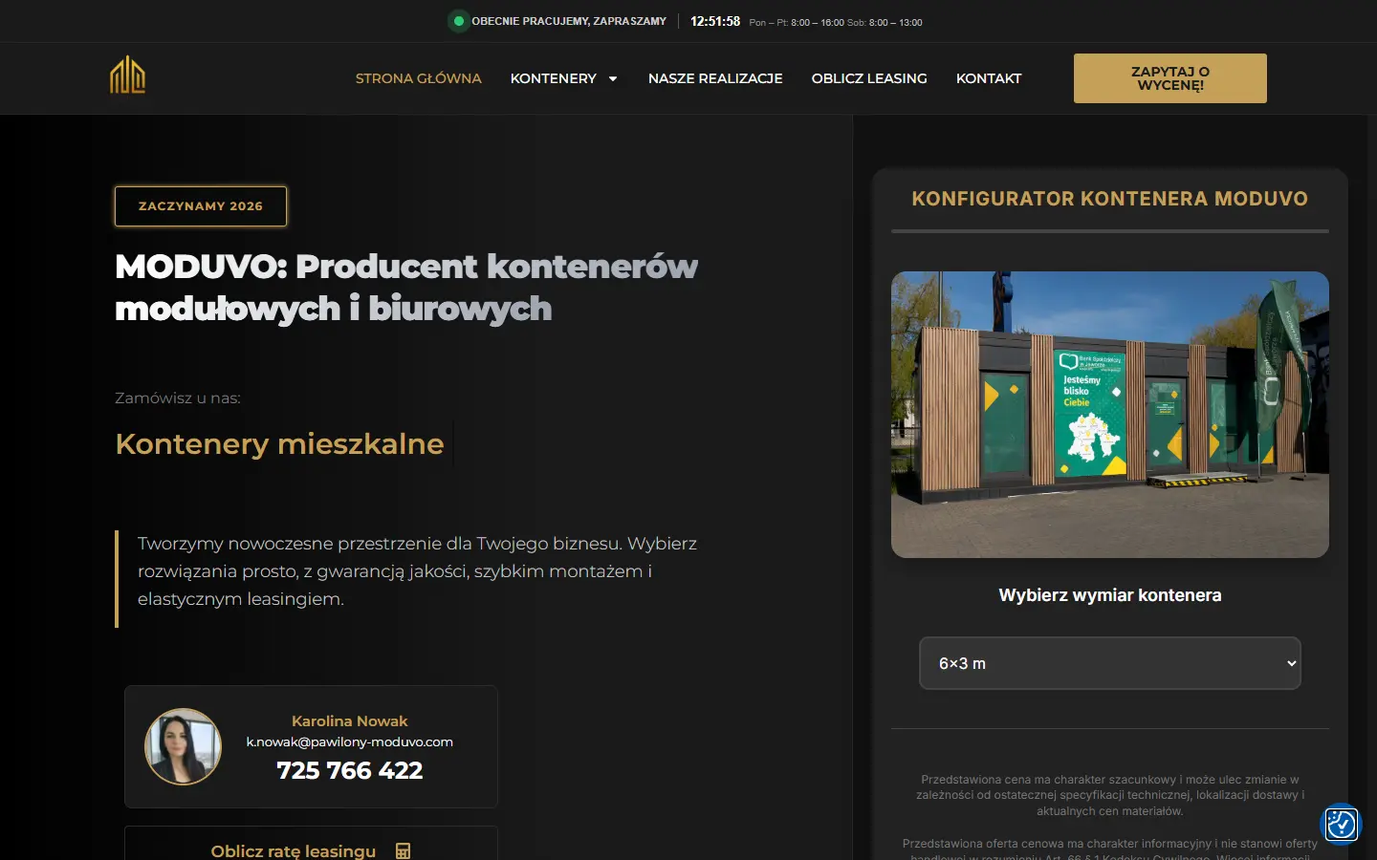1377x860 pixels.
Task: Expand the KONTENERY menu arrow
Action: click(613, 78)
